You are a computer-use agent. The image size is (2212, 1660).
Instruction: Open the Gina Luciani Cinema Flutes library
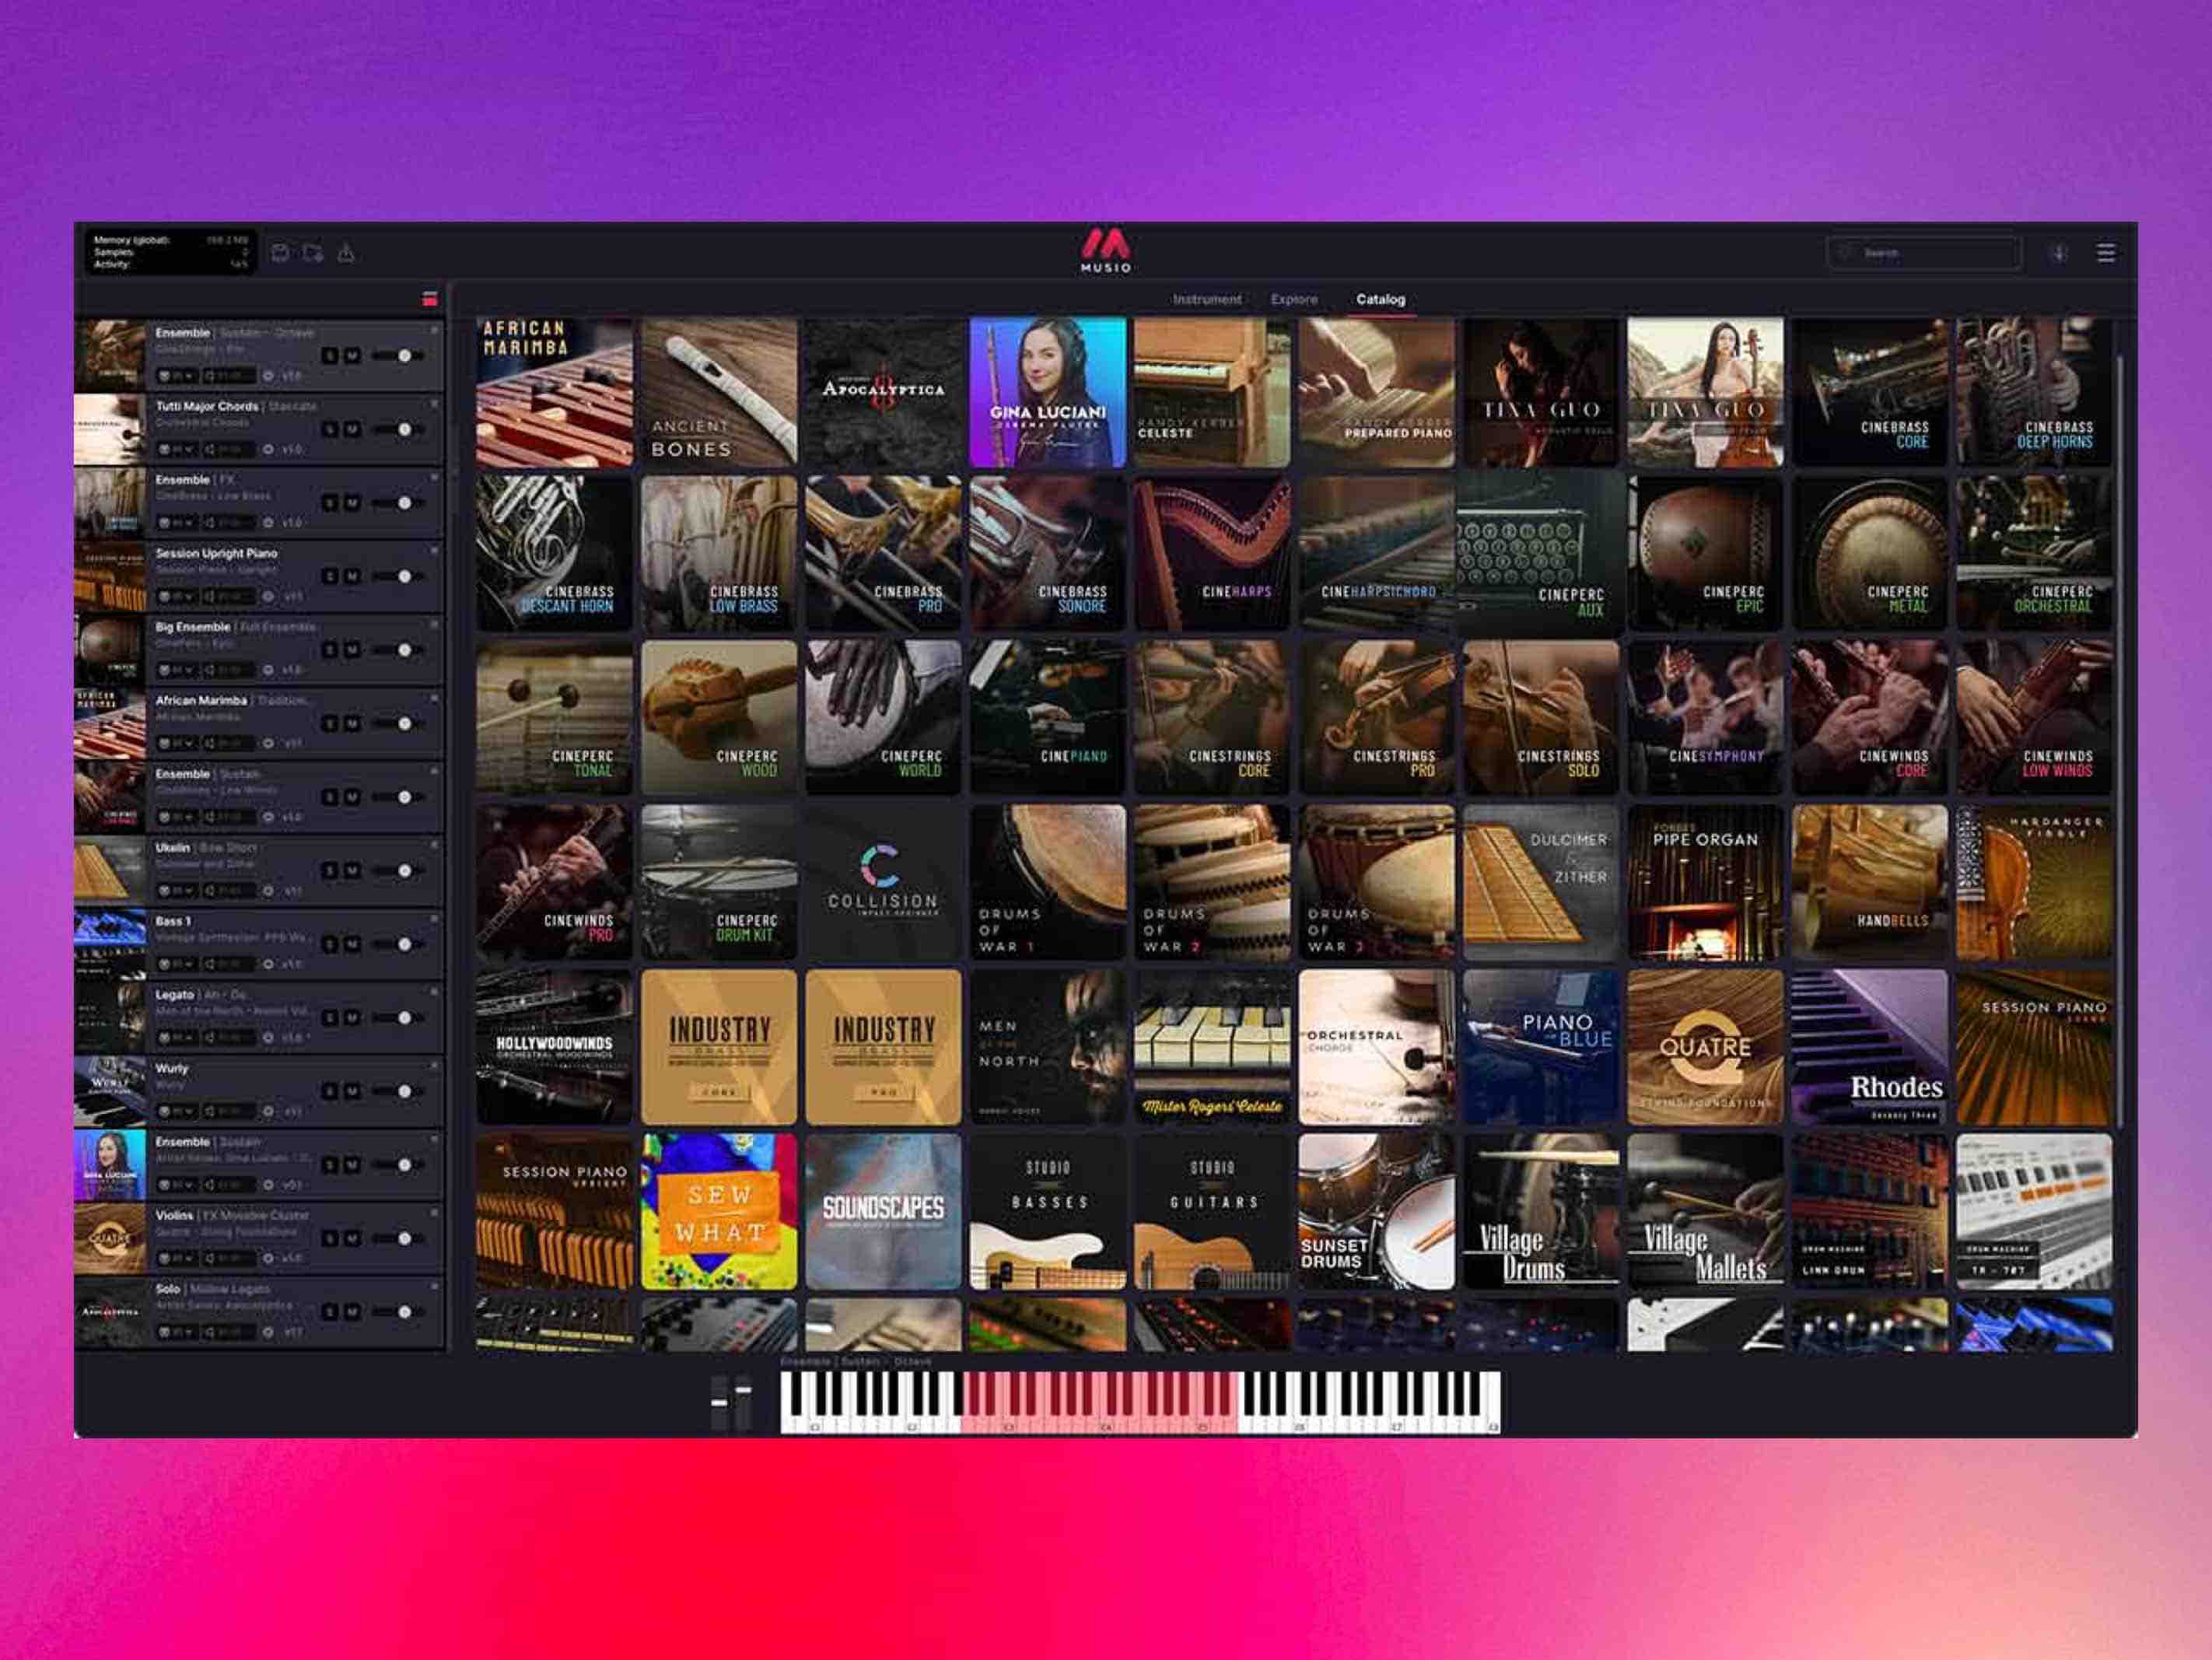[x=1047, y=393]
